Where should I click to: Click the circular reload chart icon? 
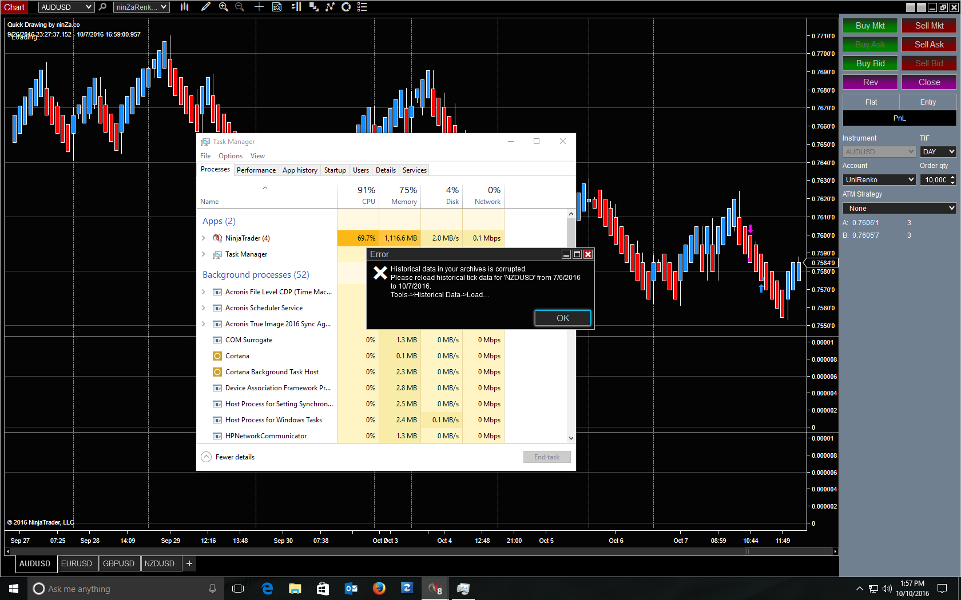coord(346,7)
